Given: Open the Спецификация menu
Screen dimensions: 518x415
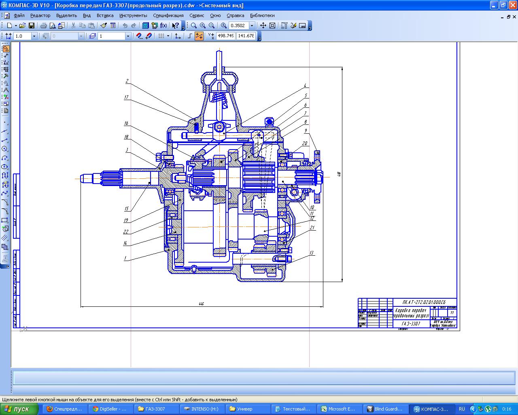Looking at the screenshot, I should coord(168,15).
